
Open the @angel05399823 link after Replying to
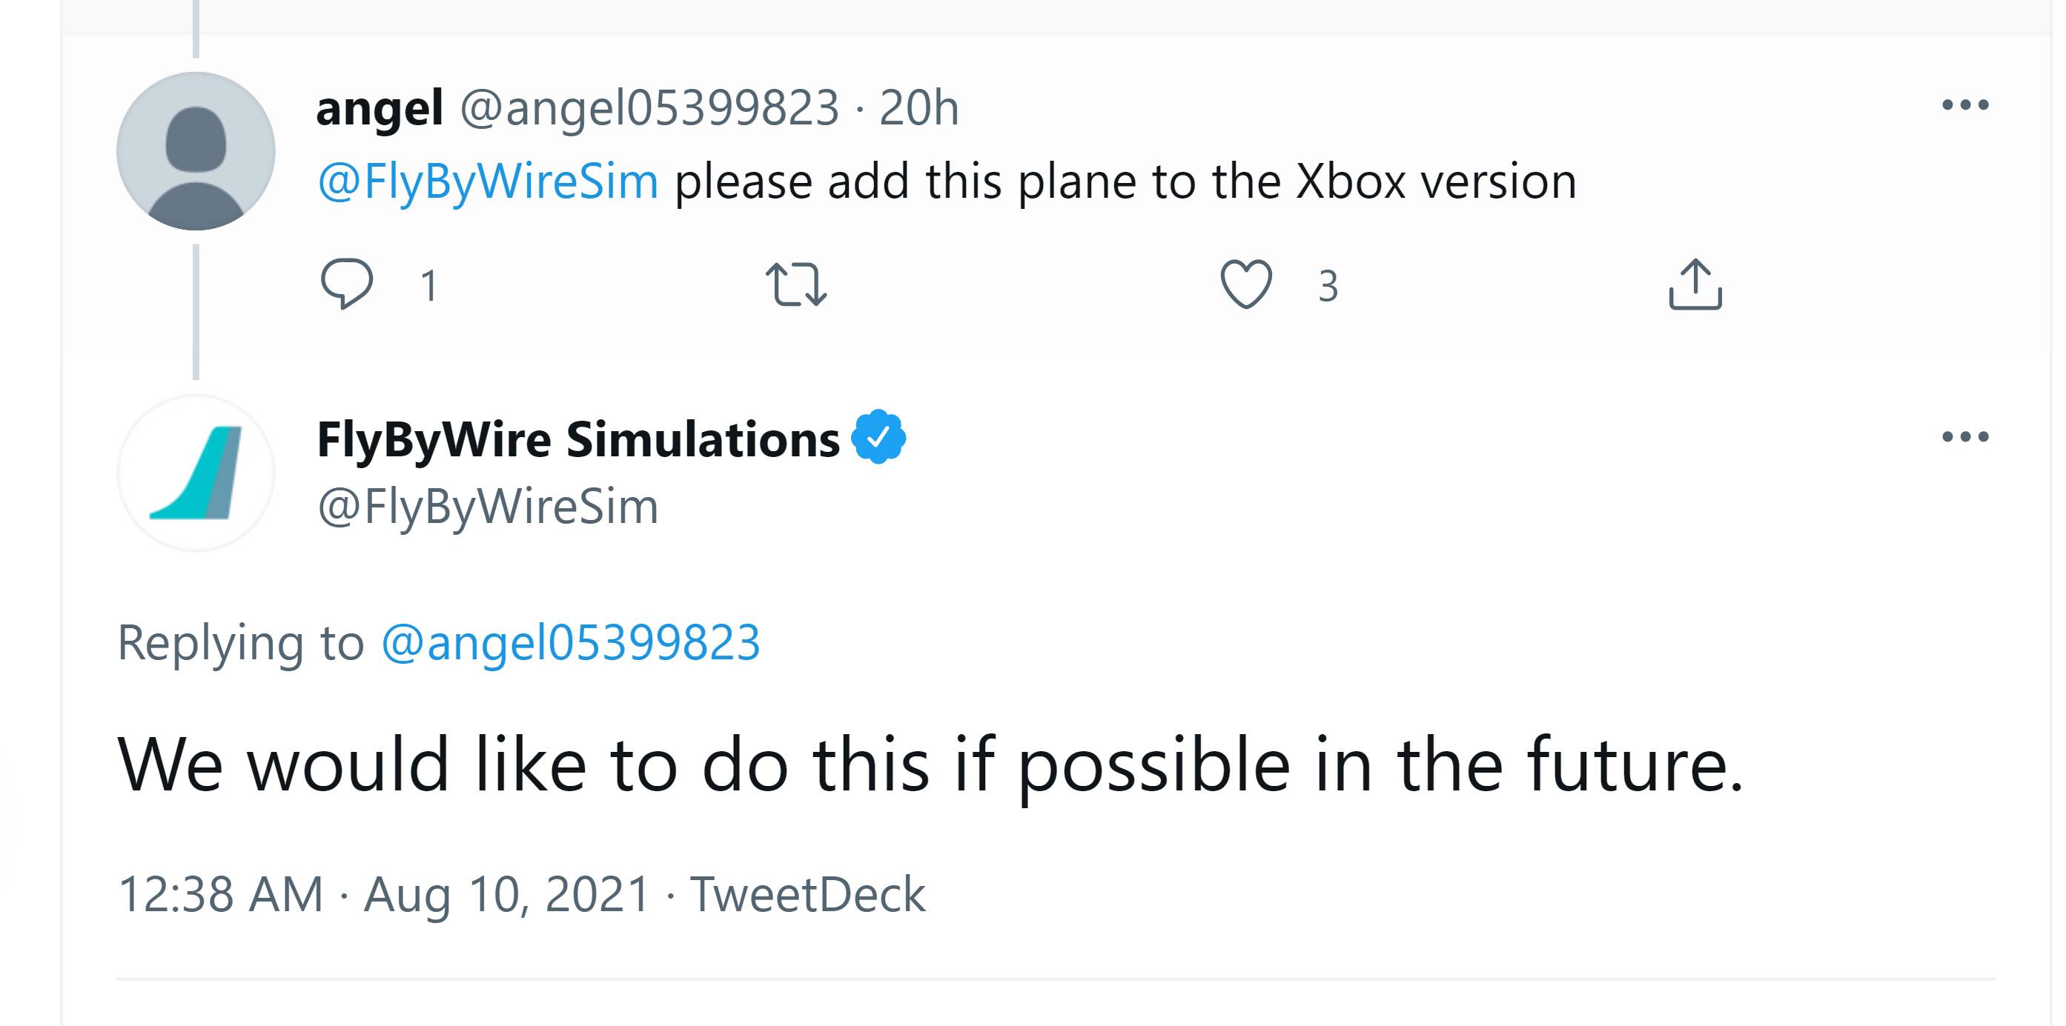[x=570, y=643]
